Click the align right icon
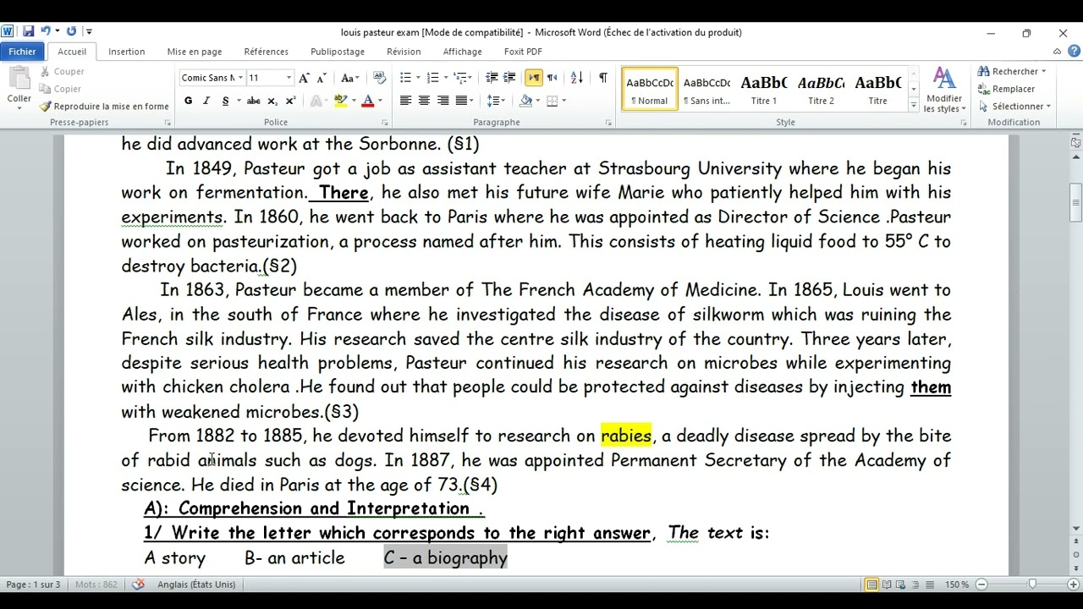Screen dimensions: 1083x609 point(442,101)
